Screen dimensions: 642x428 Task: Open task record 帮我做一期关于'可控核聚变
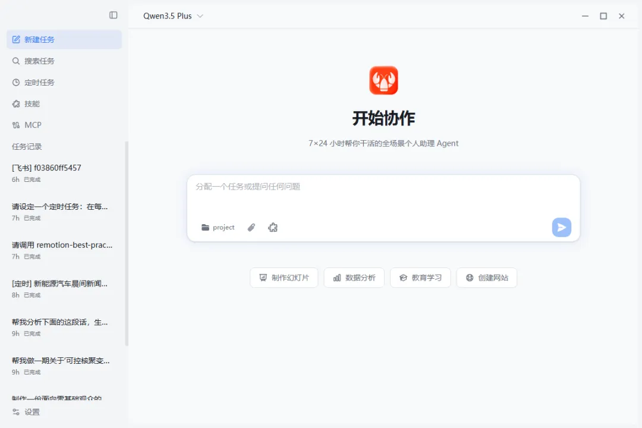pos(64,366)
